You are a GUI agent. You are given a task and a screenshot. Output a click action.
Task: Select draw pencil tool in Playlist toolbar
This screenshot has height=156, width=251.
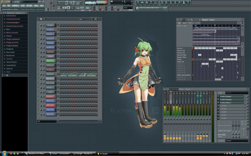181,20
